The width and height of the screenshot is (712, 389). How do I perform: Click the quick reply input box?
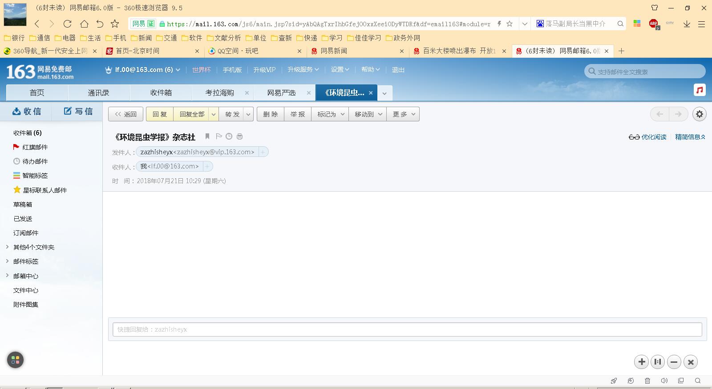point(407,329)
